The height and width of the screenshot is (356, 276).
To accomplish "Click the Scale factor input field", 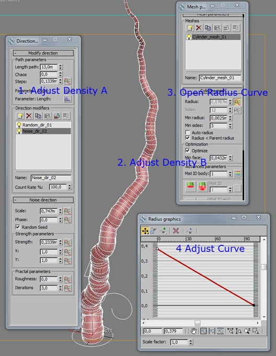I will coord(179,342).
